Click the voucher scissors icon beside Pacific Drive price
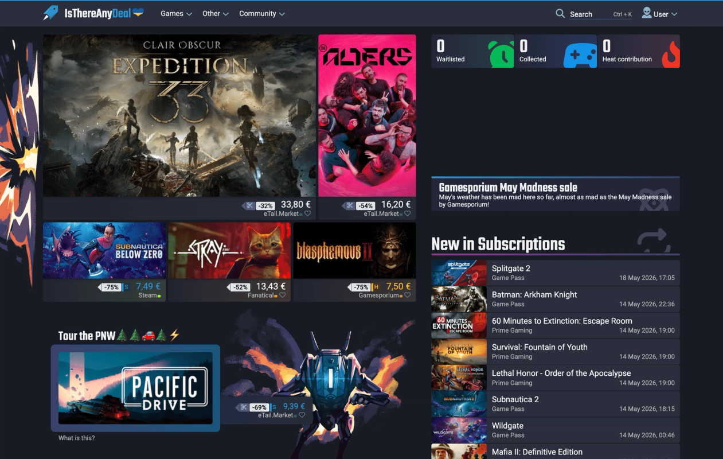 244,407
